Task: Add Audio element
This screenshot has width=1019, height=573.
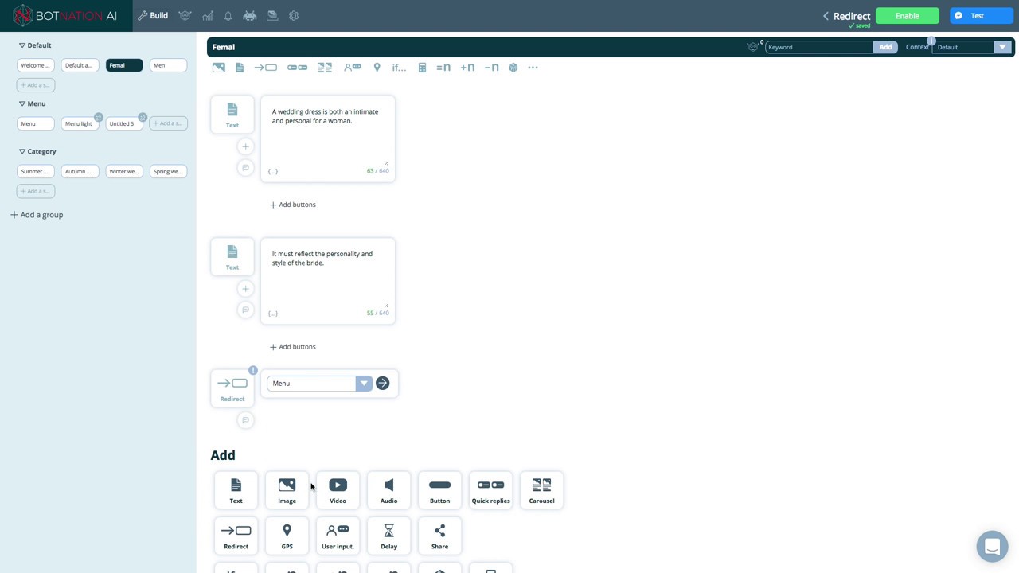Action: coord(388,490)
